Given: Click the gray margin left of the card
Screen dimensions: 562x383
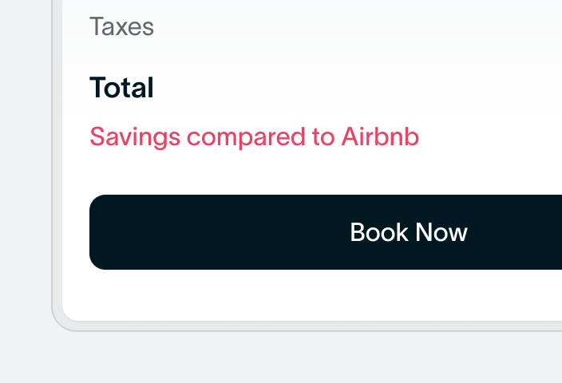Looking at the screenshot, I should click(x=26, y=160).
